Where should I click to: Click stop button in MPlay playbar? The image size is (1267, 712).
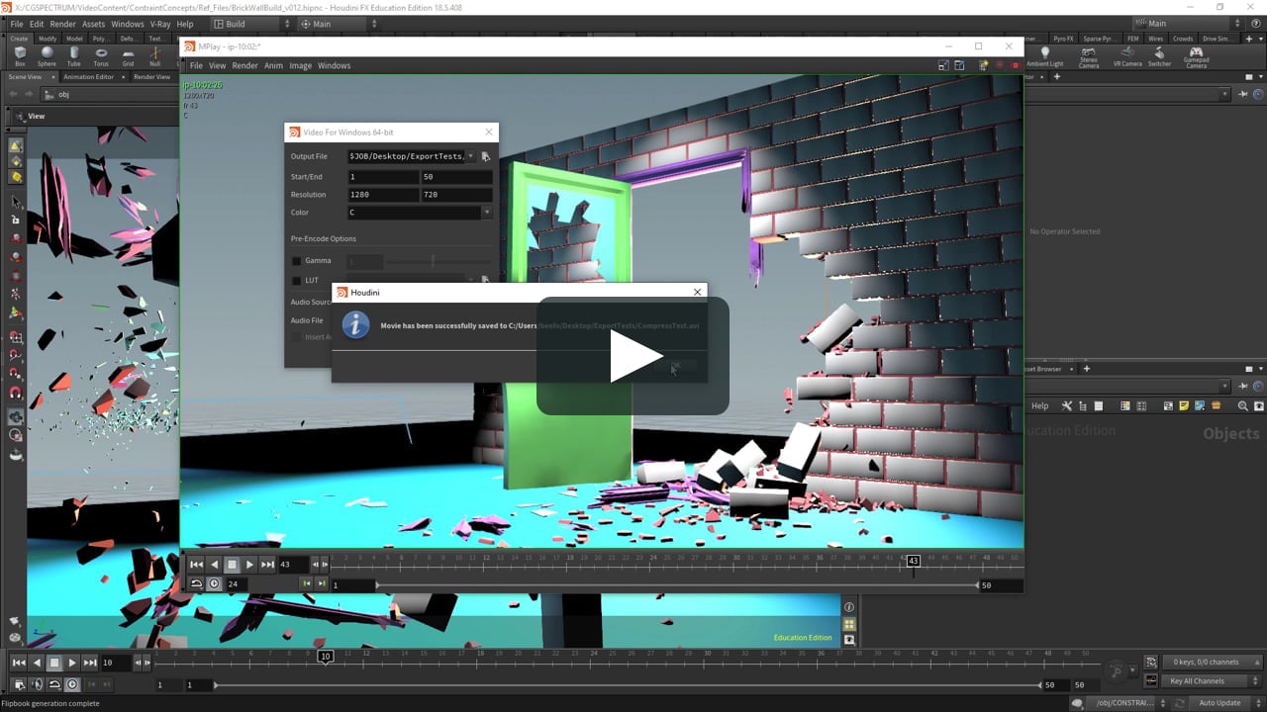[x=232, y=565]
